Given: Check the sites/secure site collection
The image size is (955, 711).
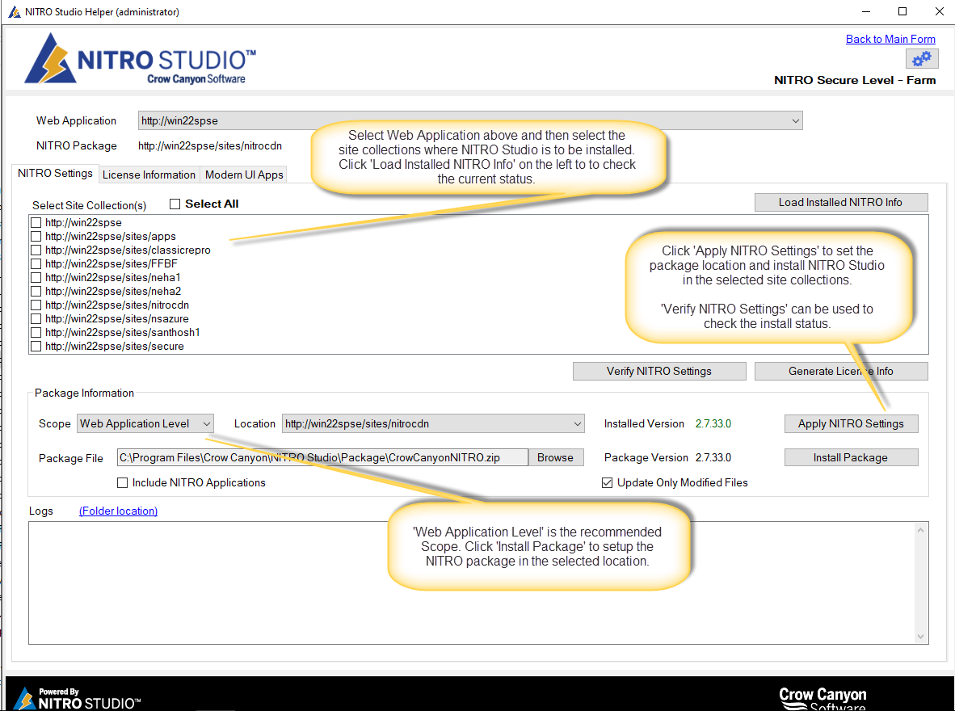Looking at the screenshot, I should coord(36,346).
